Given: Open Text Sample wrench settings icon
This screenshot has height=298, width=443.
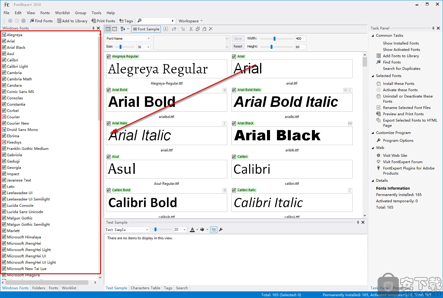Looking at the screenshot, I should click(221, 230).
